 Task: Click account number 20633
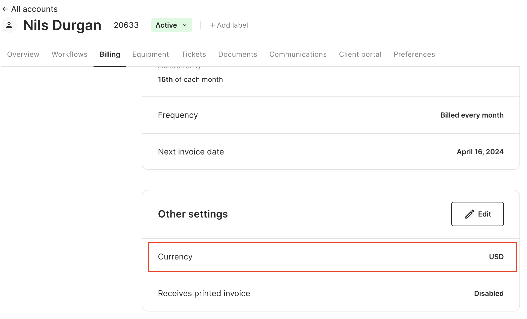click(126, 25)
